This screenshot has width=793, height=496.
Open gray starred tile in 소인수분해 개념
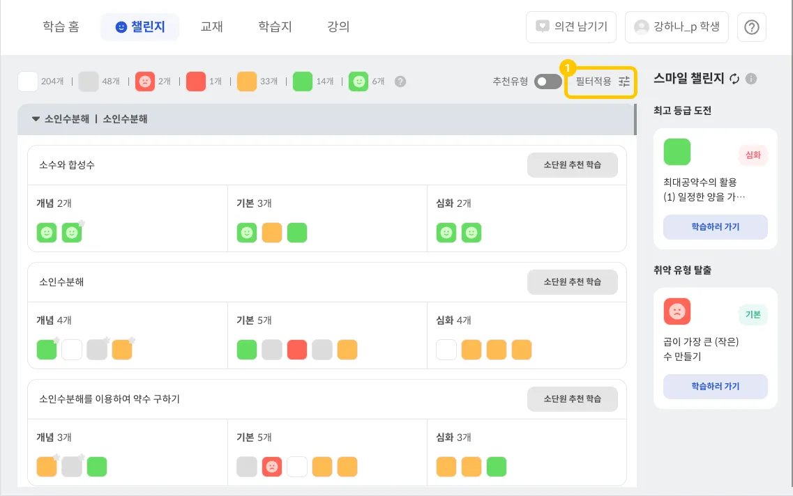(97, 350)
